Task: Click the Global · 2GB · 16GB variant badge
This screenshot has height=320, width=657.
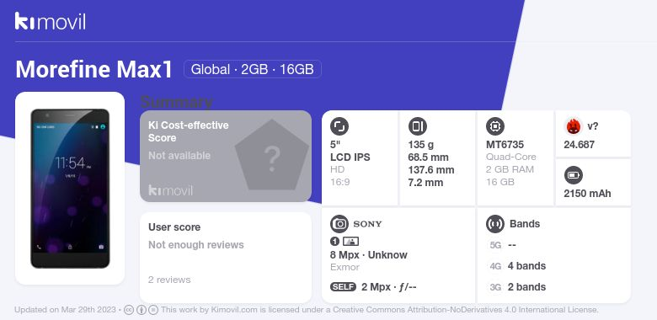Action: [252, 69]
